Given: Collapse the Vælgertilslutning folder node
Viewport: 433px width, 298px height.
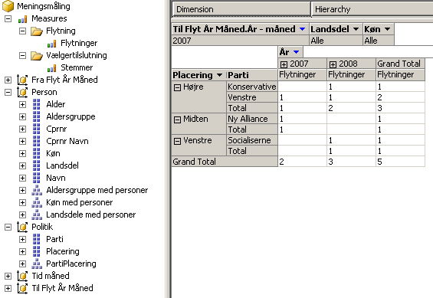Looking at the screenshot, I should tap(23, 55).
